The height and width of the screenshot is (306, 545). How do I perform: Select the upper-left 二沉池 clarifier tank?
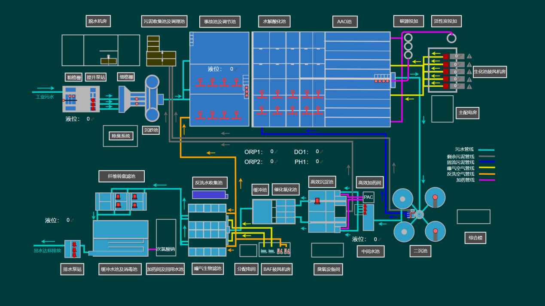pyautogui.click(x=403, y=198)
